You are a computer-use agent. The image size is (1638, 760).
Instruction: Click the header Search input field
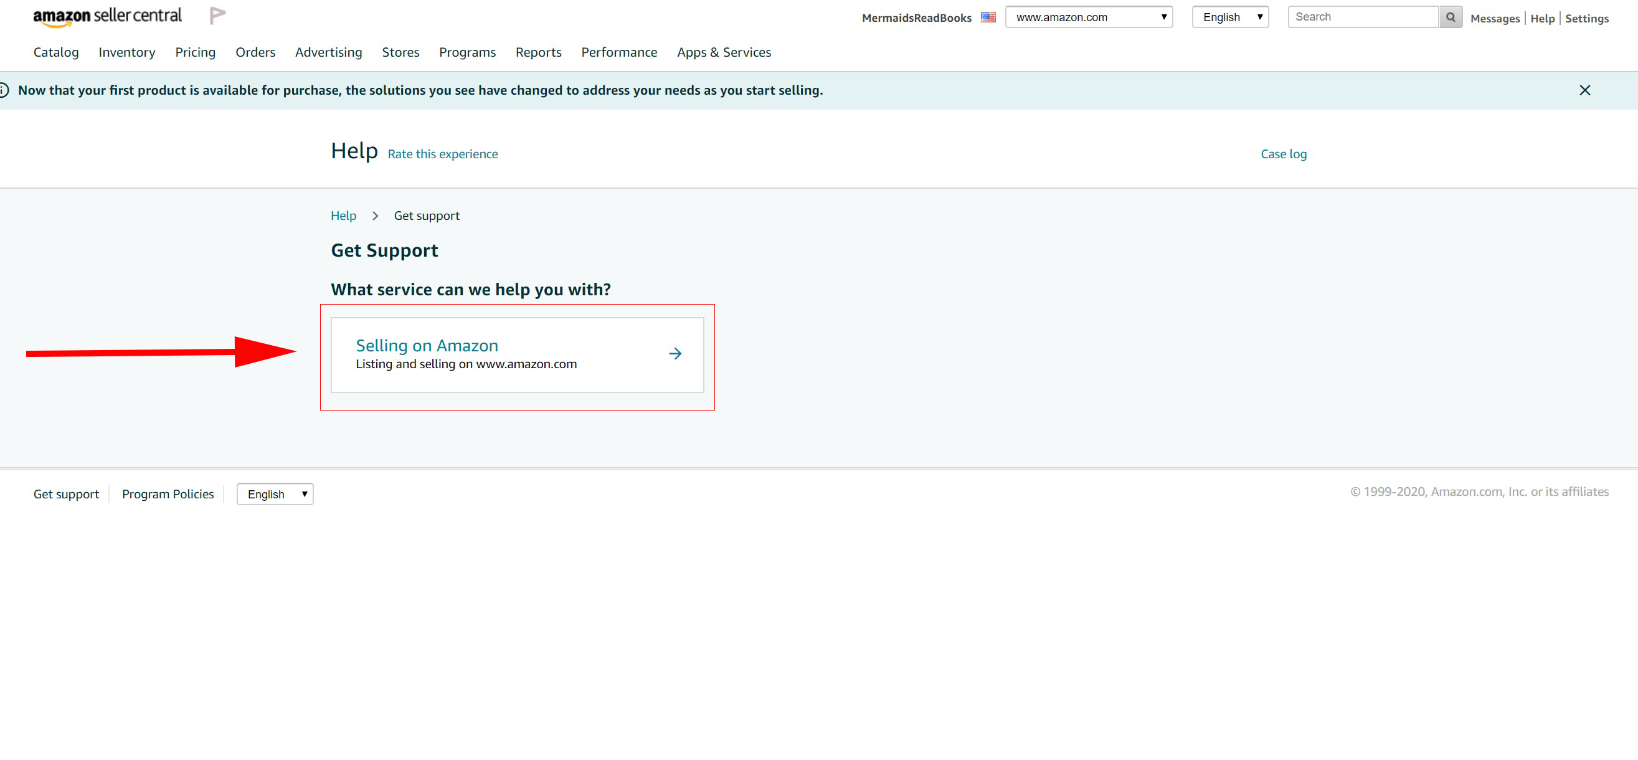(x=1363, y=17)
